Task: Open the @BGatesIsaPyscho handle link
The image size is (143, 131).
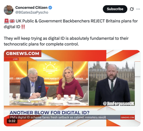Action: pyautogui.click(x=32, y=12)
